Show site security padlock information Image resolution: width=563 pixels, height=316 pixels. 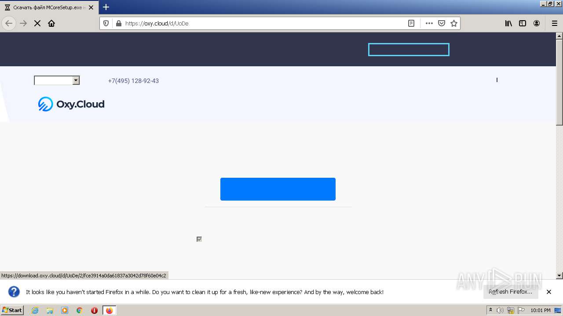pyautogui.click(x=118, y=23)
